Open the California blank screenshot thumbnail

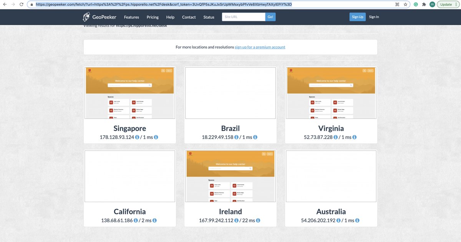point(130,176)
